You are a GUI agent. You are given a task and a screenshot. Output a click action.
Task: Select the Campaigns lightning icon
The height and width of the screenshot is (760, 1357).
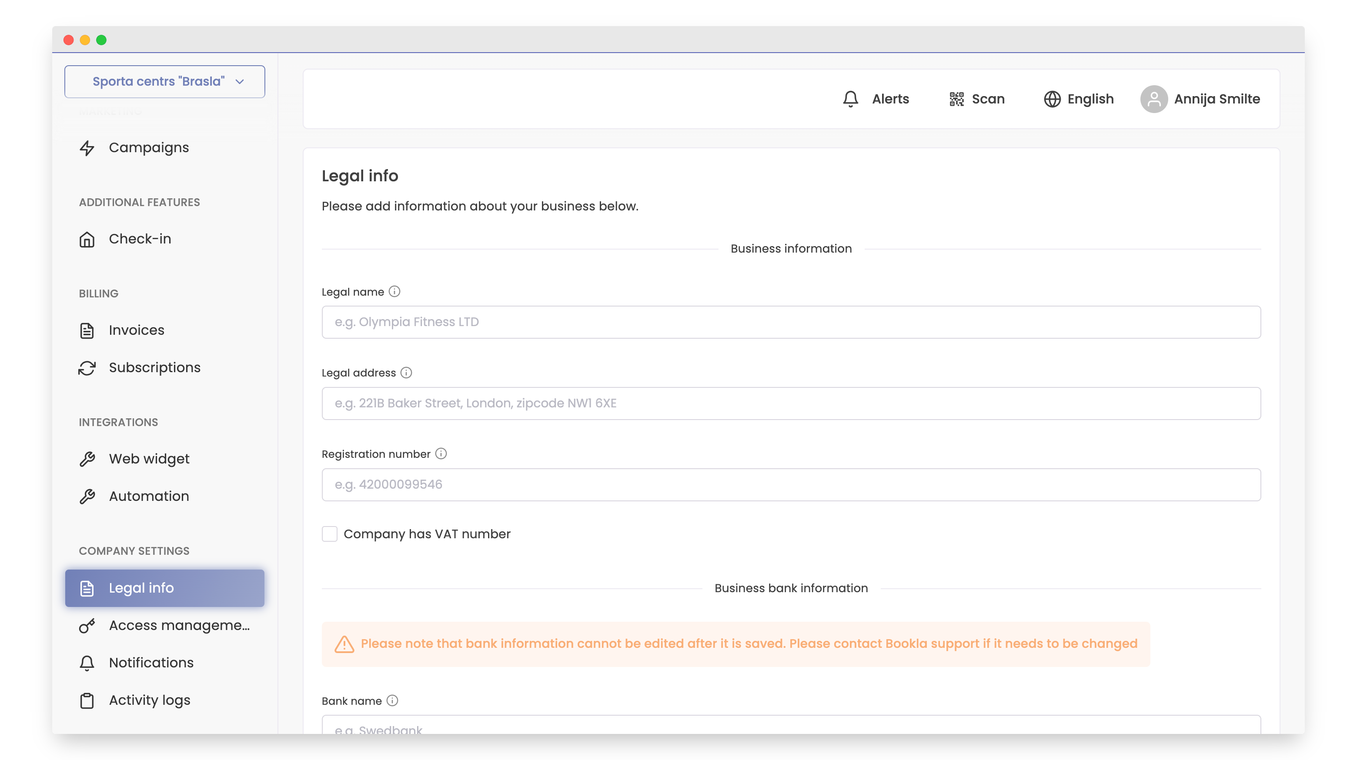[87, 148]
